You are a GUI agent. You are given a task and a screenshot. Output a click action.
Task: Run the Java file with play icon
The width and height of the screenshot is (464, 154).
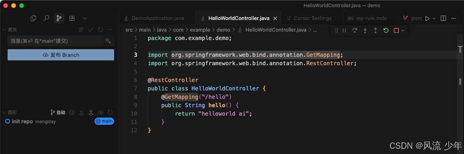coord(427,18)
